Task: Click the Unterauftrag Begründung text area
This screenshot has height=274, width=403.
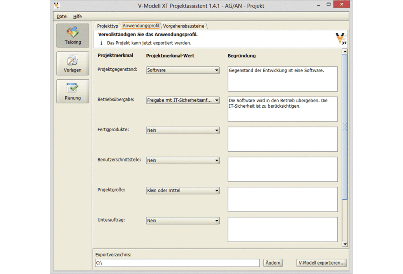Action: 283,230
